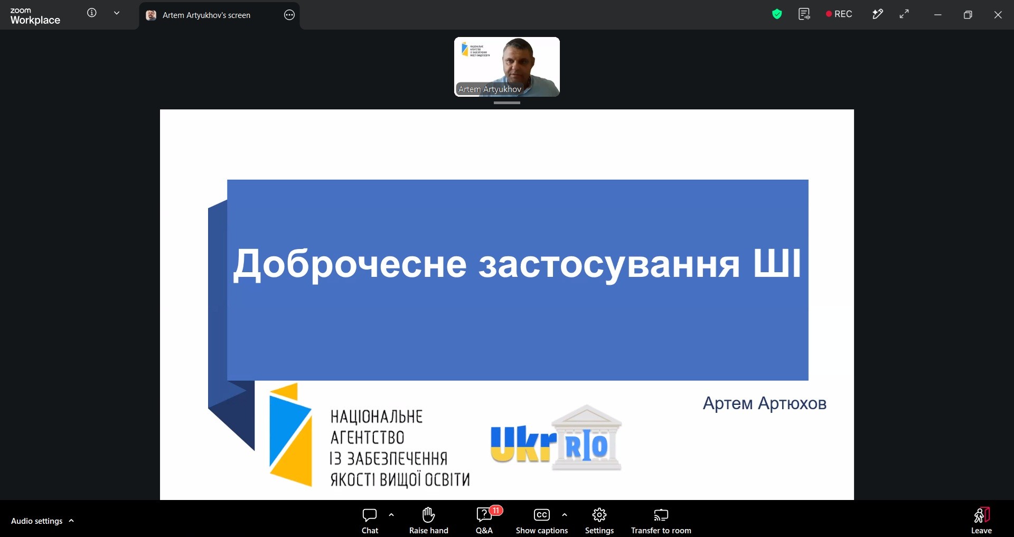1014x537 pixels.
Task: View meeting information icon
Action: tap(92, 13)
